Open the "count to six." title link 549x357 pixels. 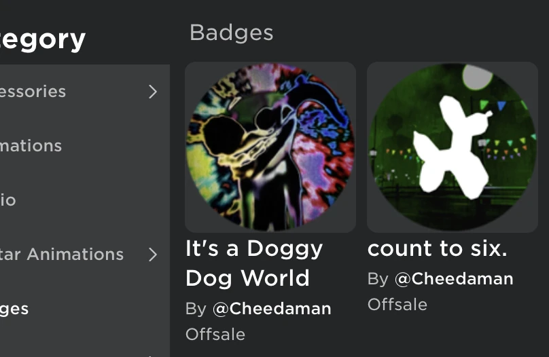coord(437,248)
